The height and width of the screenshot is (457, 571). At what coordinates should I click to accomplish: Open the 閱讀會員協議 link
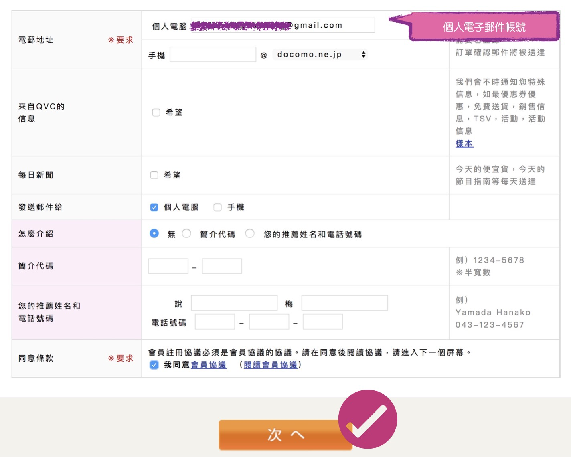(270, 365)
